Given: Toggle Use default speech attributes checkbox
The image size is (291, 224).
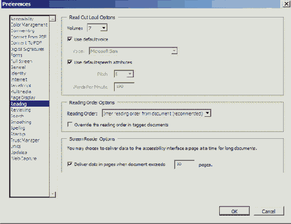Looking at the screenshot, I should point(70,62).
